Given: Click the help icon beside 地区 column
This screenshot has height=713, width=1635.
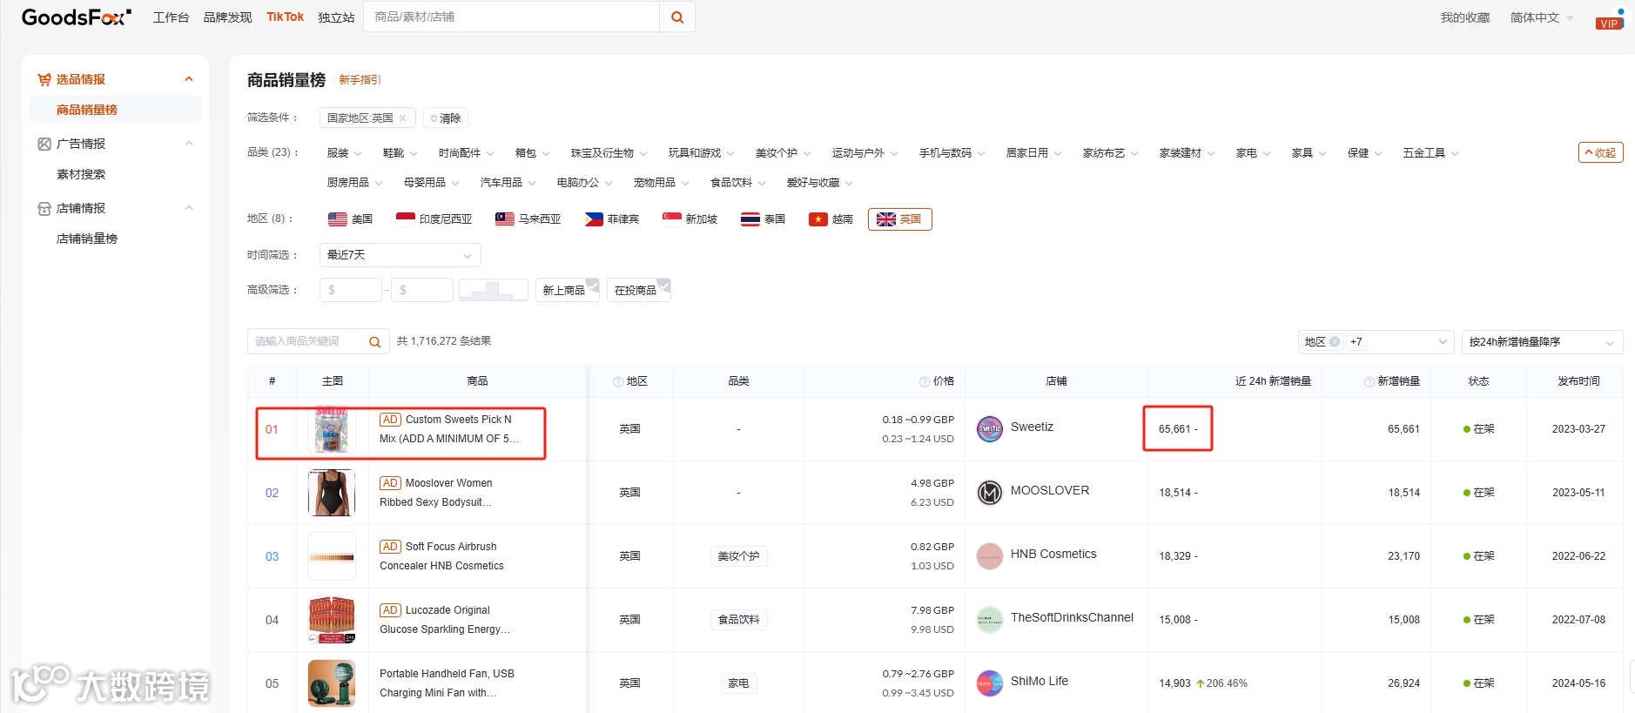Looking at the screenshot, I should 618,381.
